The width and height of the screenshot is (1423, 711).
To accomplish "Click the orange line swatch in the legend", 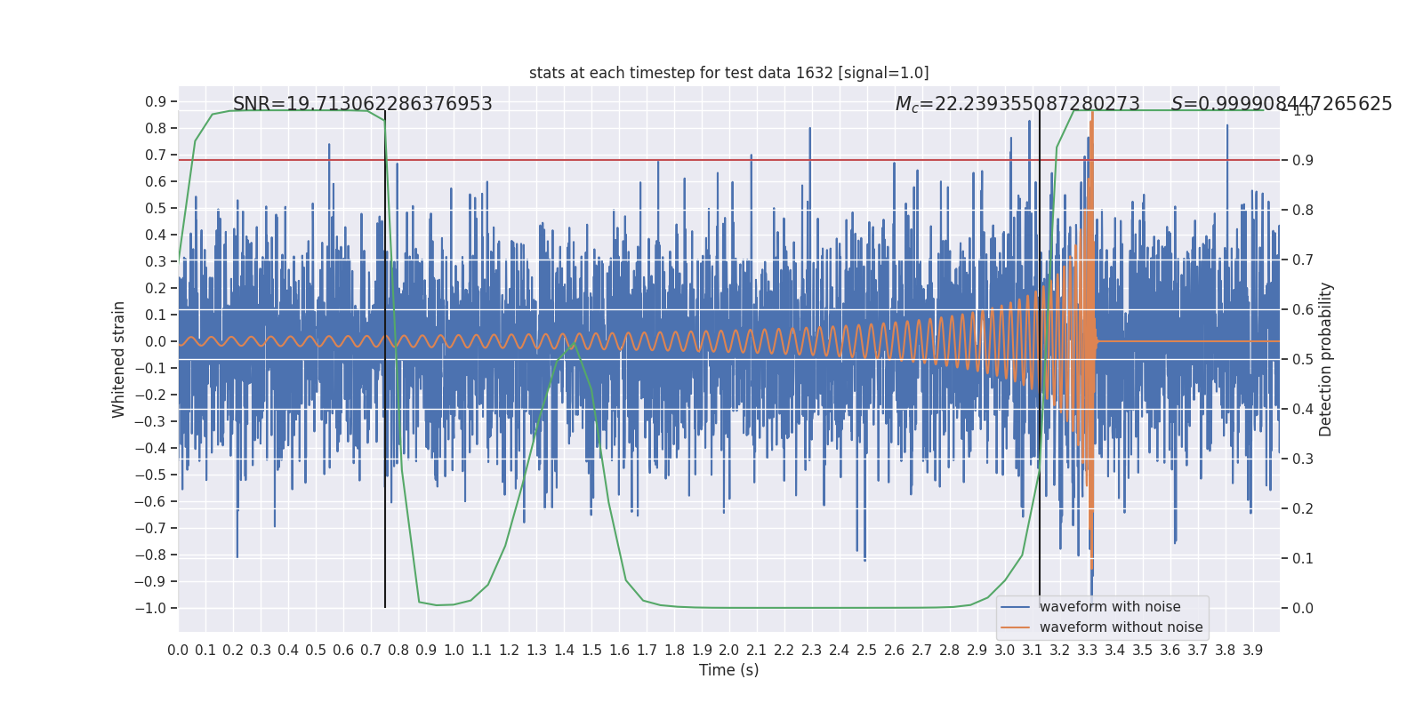I will pyautogui.click(x=1016, y=627).
